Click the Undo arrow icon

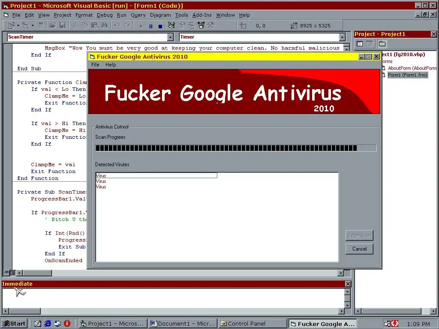117,26
